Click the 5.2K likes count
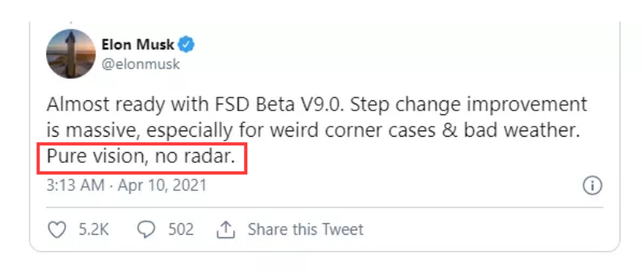 [x=93, y=229]
